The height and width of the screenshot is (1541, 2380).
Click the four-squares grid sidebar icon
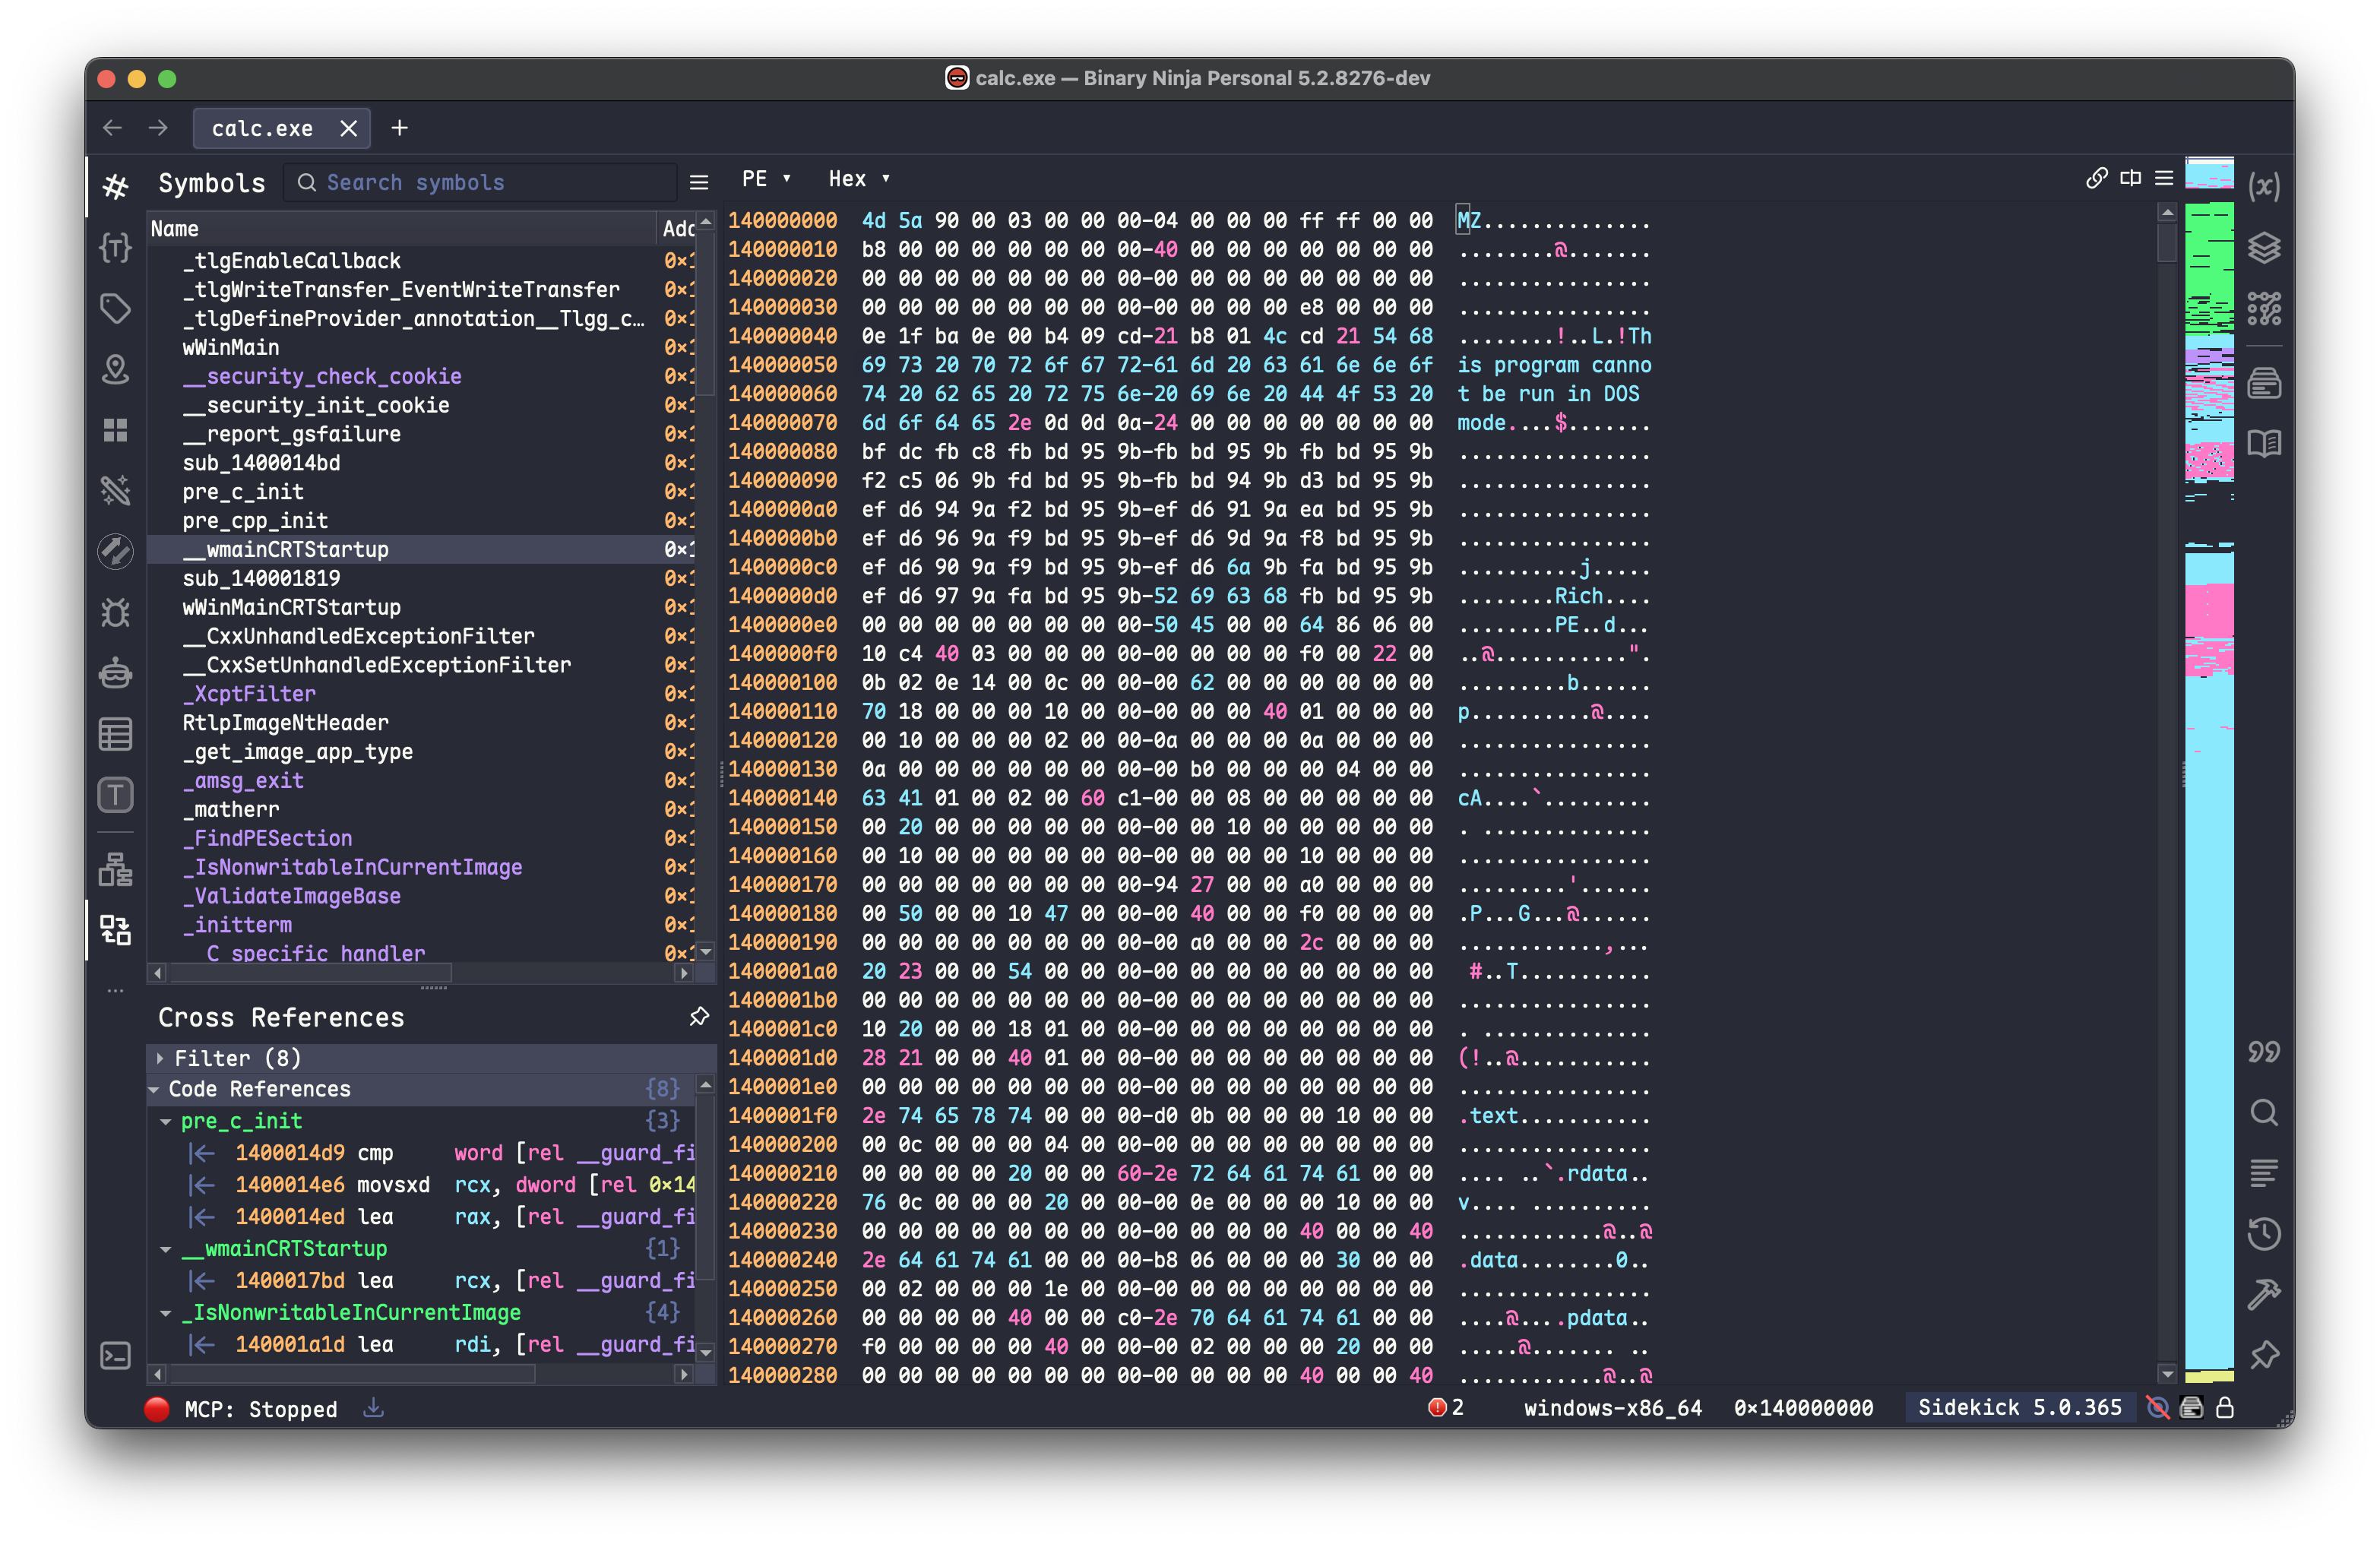click(x=115, y=430)
